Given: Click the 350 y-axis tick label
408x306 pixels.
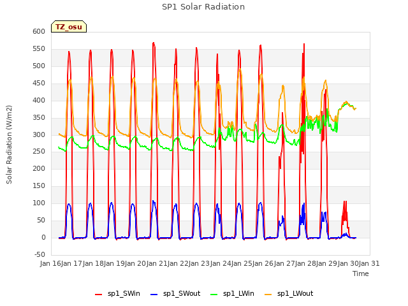Looking at the screenshot, I should click(39, 117).
